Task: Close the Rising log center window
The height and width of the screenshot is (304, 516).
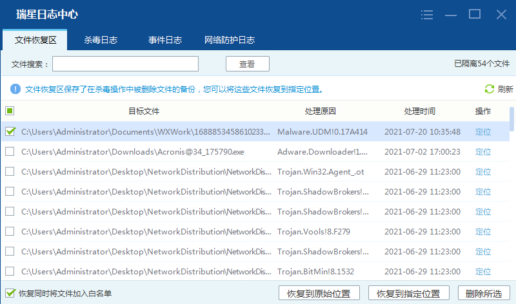Action: (x=501, y=14)
